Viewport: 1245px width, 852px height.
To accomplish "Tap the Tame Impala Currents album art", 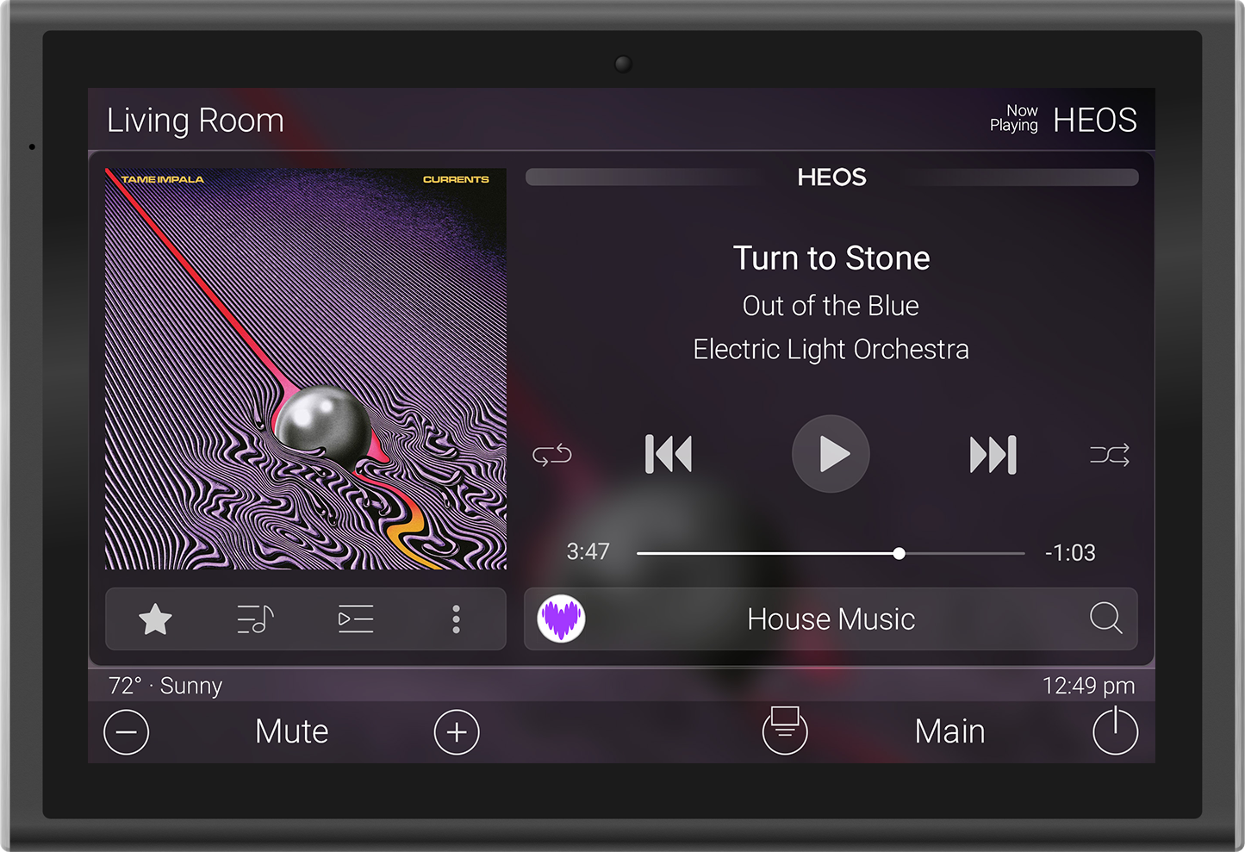I will tap(306, 369).
